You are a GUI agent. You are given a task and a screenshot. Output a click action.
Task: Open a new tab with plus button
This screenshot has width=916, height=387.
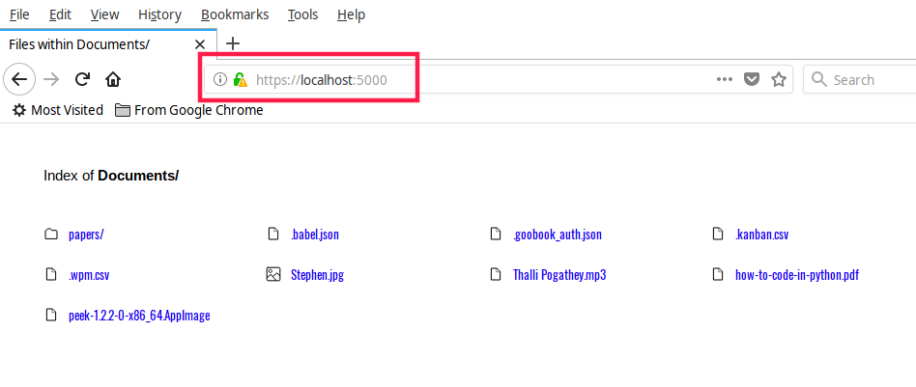[x=233, y=43]
